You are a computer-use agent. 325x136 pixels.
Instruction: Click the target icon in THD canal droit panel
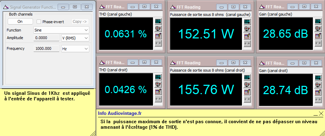(158, 84)
